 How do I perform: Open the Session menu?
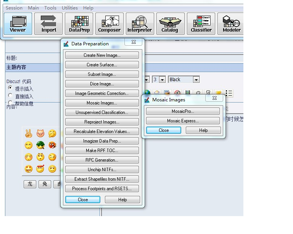click(14, 8)
